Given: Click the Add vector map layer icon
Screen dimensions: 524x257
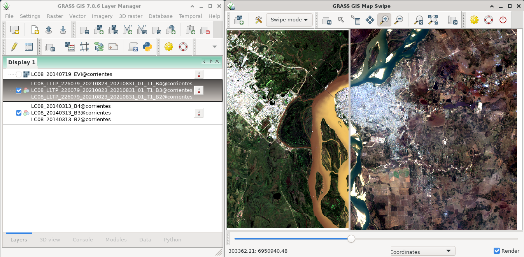Looking at the screenshot, I should point(127,30).
